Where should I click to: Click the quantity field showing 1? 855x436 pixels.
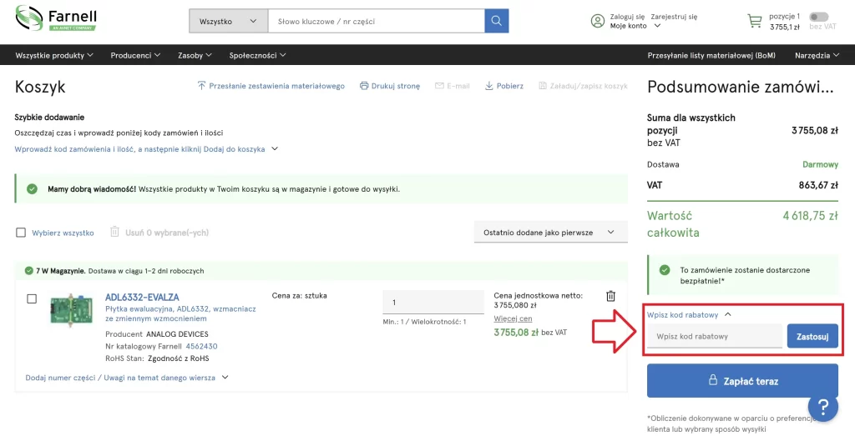(433, 302)
